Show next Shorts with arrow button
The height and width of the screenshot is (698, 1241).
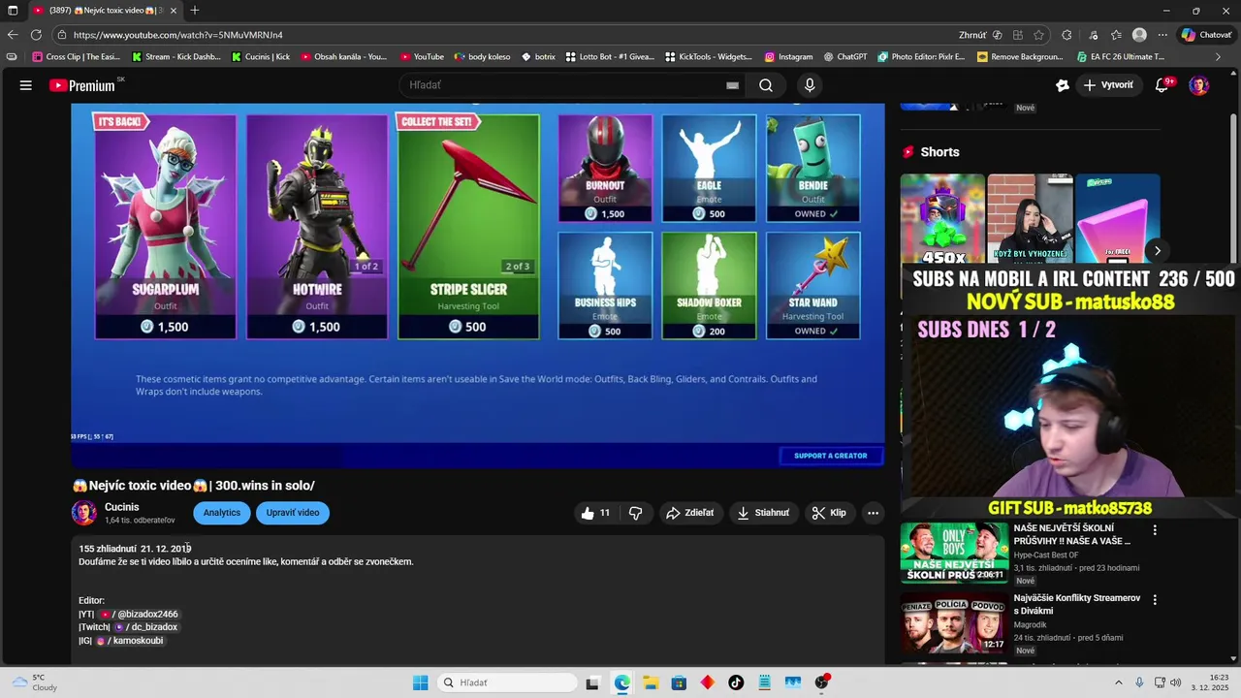[x=1157, y=251]
